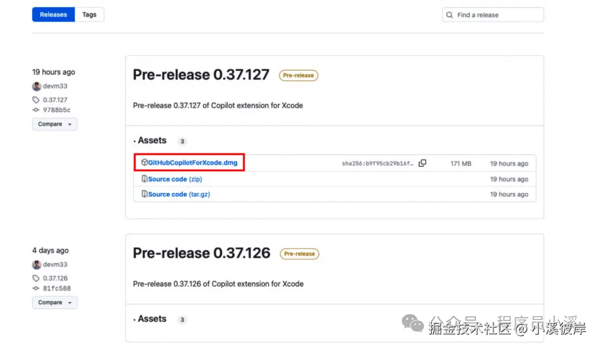Image resolution: width=597 pixels, height=347 pixels.
Task: Open commit 81fc588 link
Action: (x=57, y=288)
